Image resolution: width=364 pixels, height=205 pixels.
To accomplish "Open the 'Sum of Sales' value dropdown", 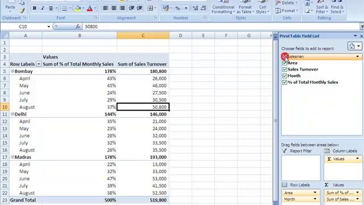I will [358, 199].
